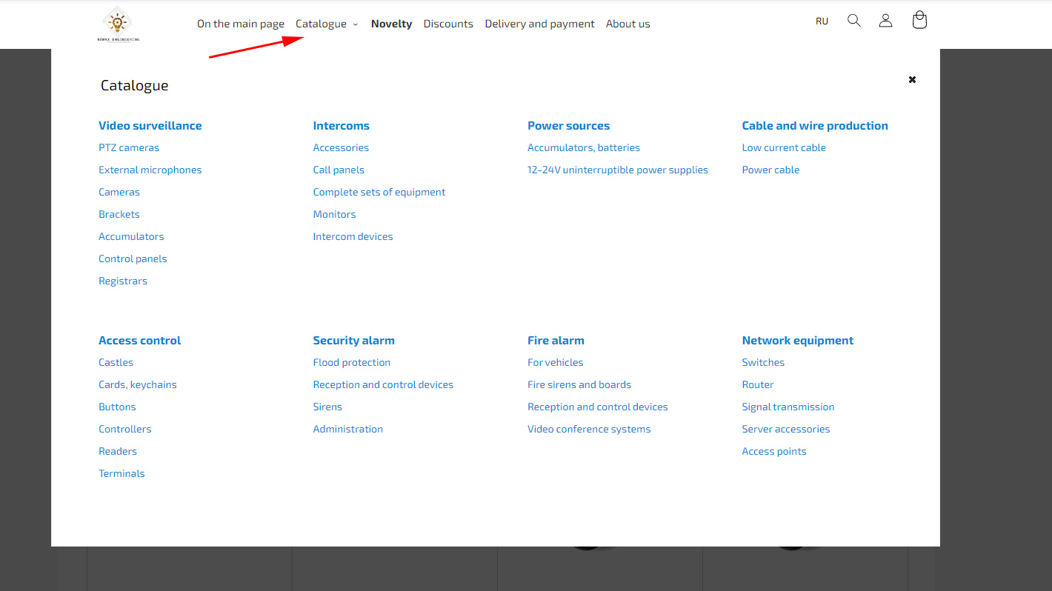Screen dimensions: 1052x591
Task: Select PTZ cameras subcategory
Action: (x=129, y=147)
